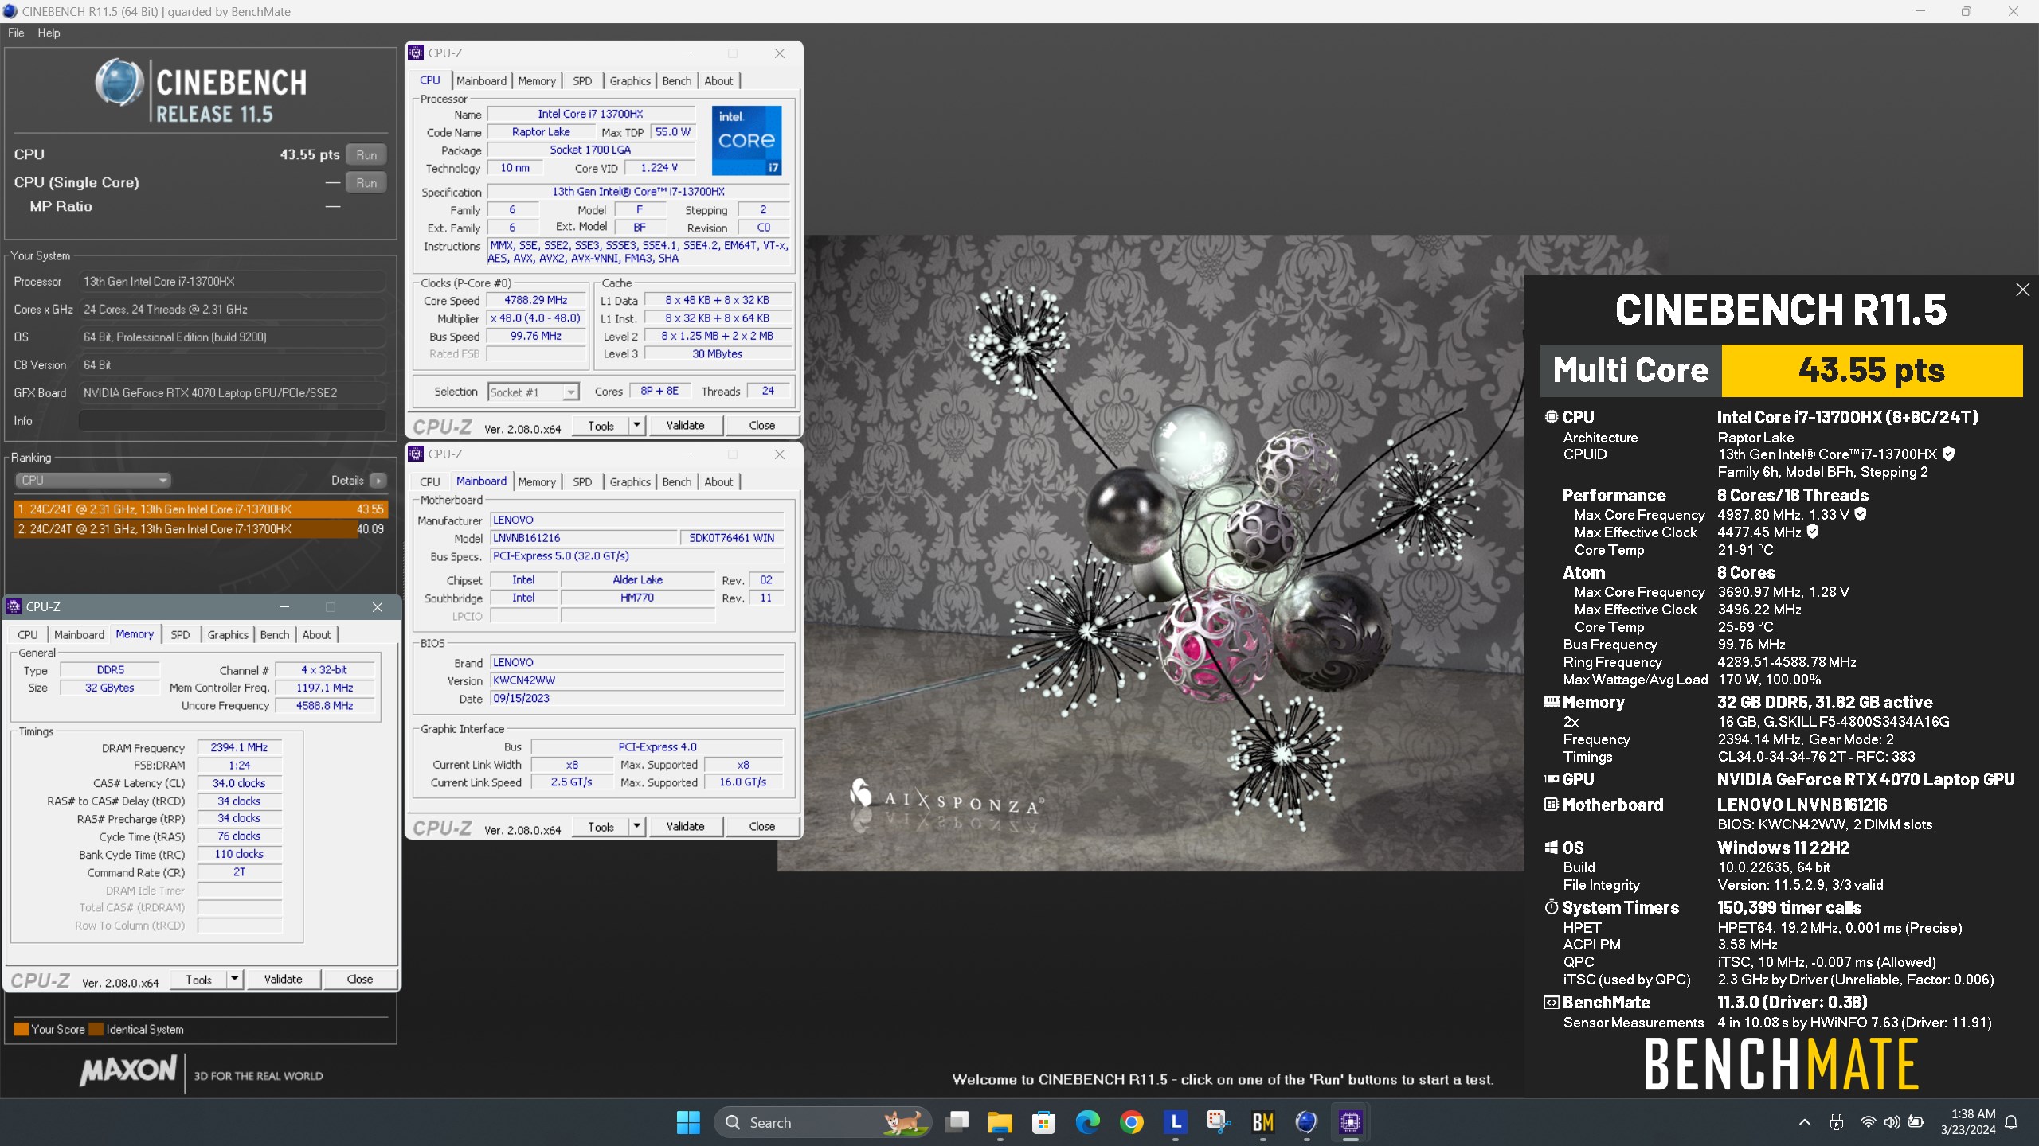Screen dimensions: 2039x1146
Task: Open Snipping Tool from taskbar
Action: click(1219, 1122)
